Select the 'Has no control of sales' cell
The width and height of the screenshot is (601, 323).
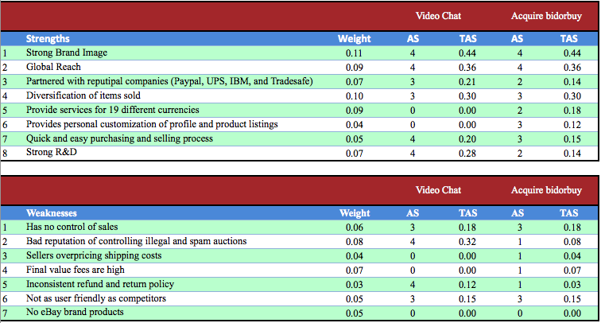[x=72, y=228]
